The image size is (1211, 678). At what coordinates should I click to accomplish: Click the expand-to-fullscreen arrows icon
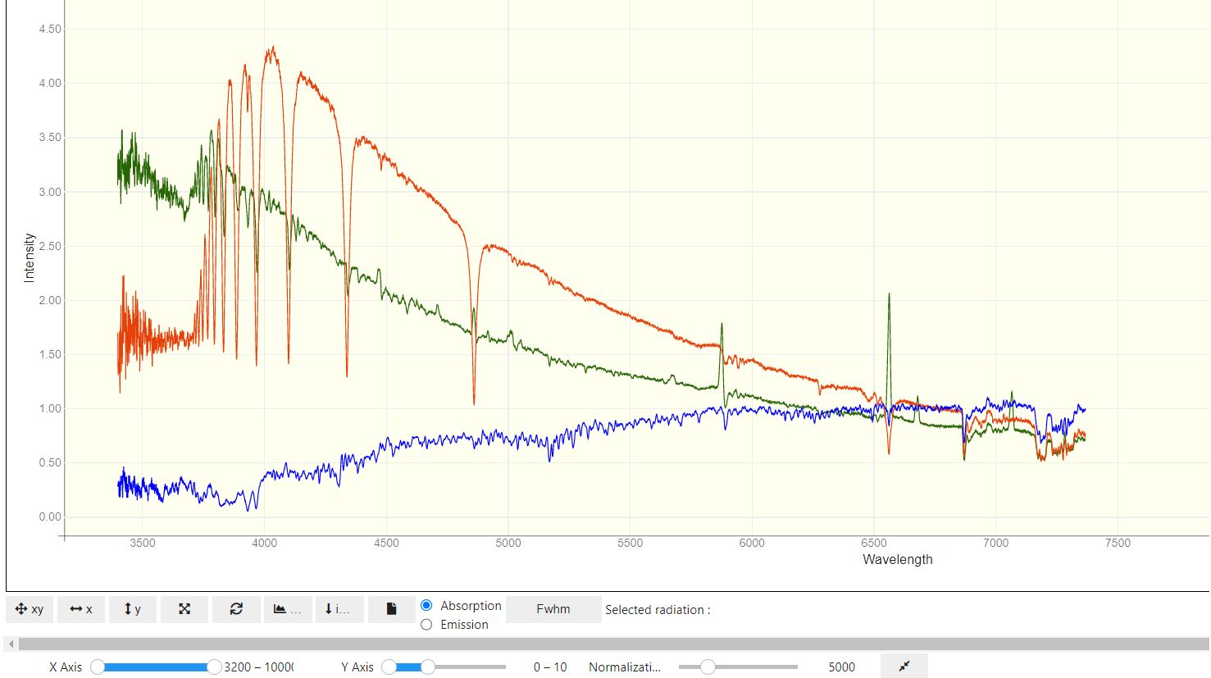pyautogui.click(x=184, y=609)
